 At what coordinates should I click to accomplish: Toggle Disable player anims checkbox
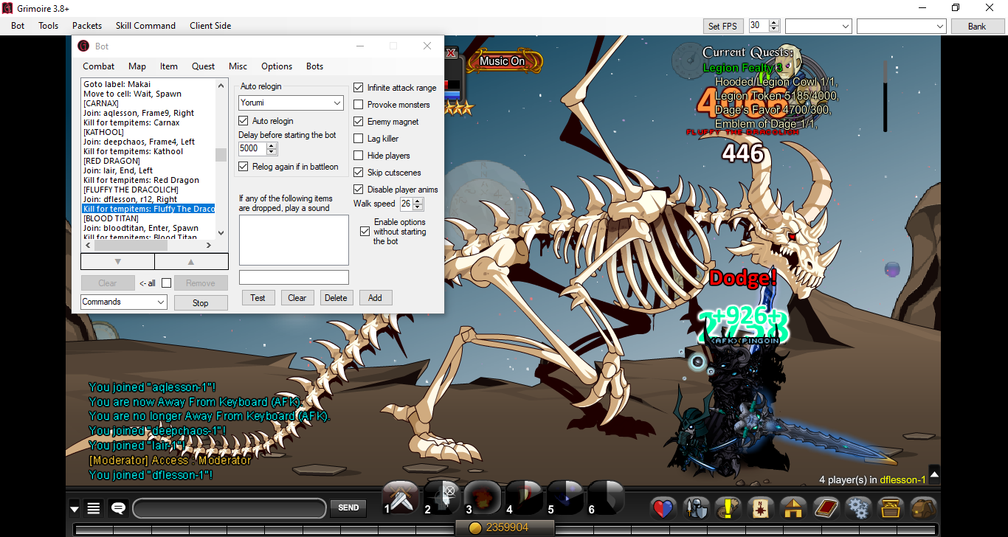(359, 190)
